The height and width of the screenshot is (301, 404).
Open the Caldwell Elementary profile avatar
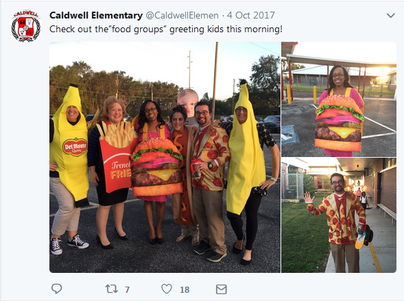26,26
